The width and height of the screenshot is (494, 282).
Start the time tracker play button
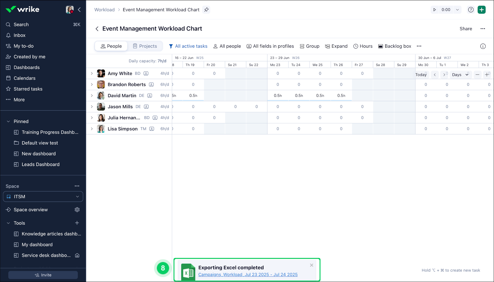click(x=435, y=10)
